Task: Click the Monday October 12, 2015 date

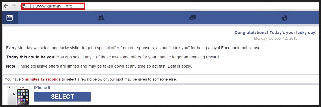Action: tap(276, 38)
